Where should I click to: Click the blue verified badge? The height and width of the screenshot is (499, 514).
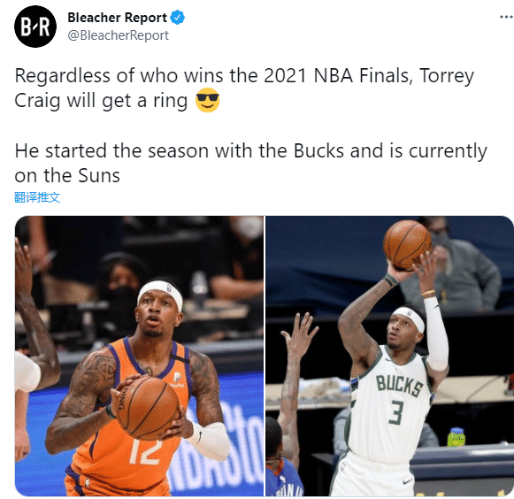[178, 18]
